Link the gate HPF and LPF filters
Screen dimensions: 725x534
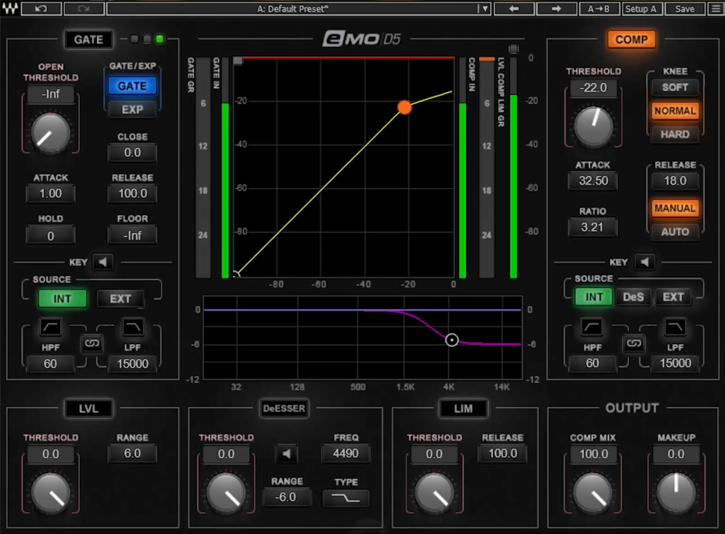coord(92,343)
